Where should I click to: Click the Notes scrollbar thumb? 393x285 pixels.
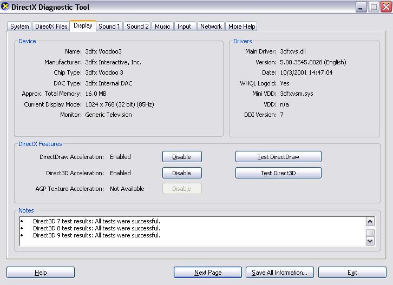[370, 233]
